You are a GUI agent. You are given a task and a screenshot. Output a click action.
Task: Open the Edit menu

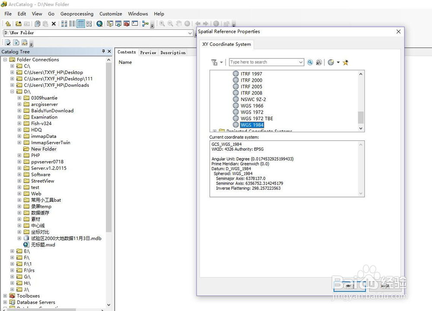coord(22,14)
